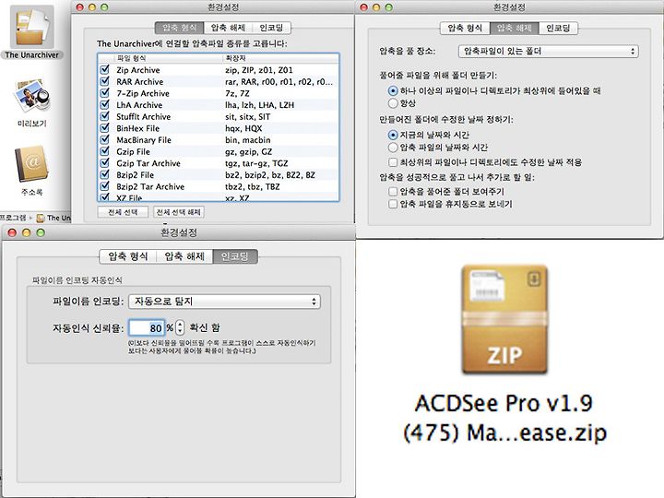
Task: Switch to '압축 해제' tab in bottom window
Action: click(x=184, y=256)
